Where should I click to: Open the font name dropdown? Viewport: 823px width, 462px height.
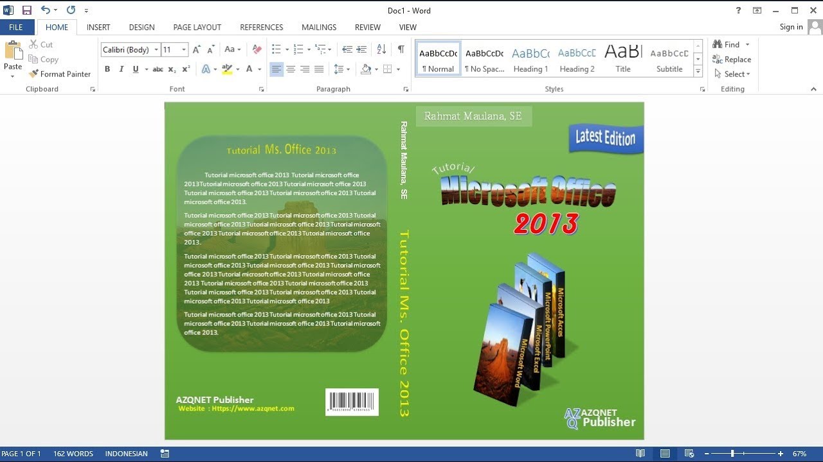(156, 49)
